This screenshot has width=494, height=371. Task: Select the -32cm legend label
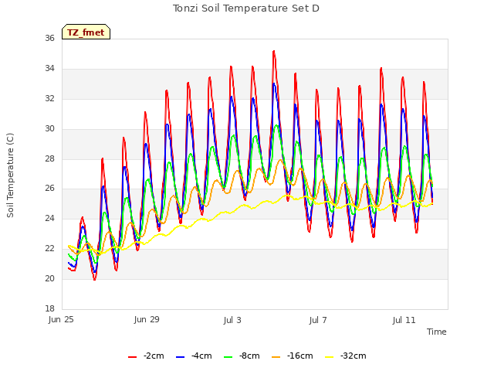click(x=354, y=356)
